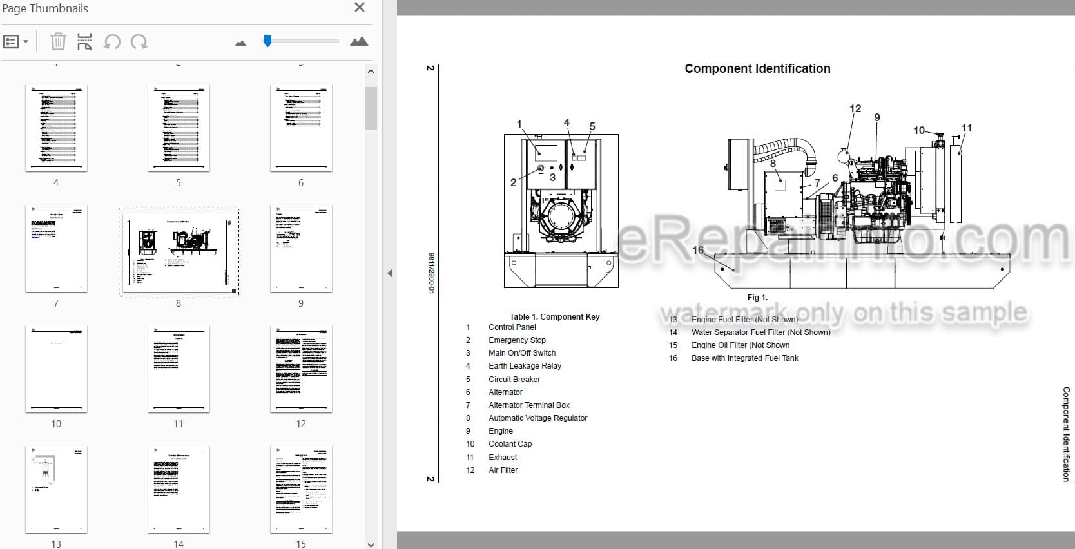Click 'Main On/Off Switch' entry

point(522,352)
